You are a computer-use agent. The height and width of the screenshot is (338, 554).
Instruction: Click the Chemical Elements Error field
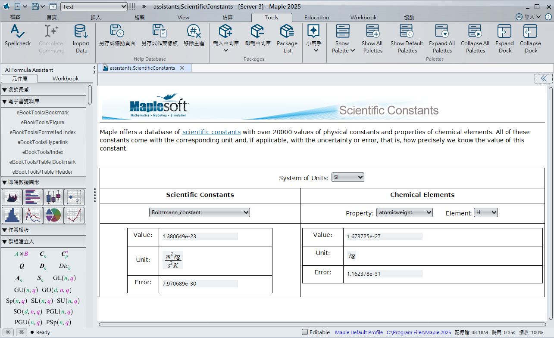pos(384,274)
